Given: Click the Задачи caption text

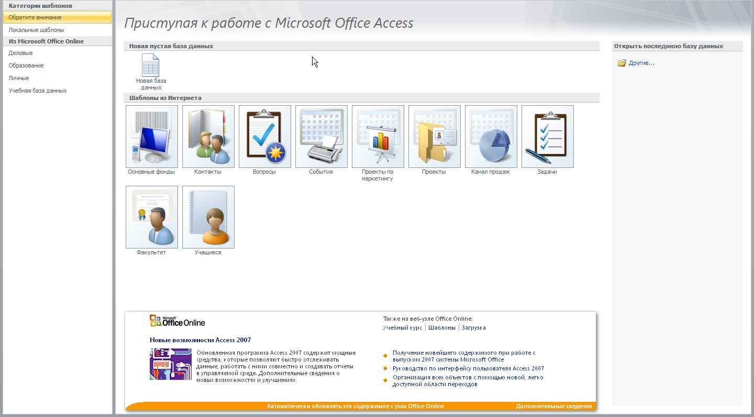Looking at the screenshot, I should point(547,172).
